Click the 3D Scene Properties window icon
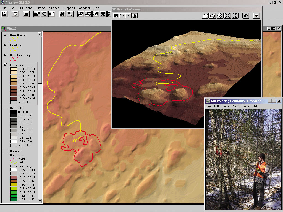 click(x=26, y=14)
